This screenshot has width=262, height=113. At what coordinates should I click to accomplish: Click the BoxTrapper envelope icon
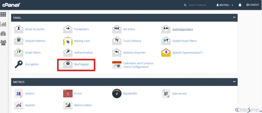68,64
